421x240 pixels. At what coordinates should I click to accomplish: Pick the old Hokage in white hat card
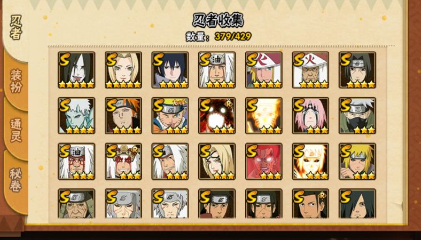pyautogui.click(x=310, y=70)
